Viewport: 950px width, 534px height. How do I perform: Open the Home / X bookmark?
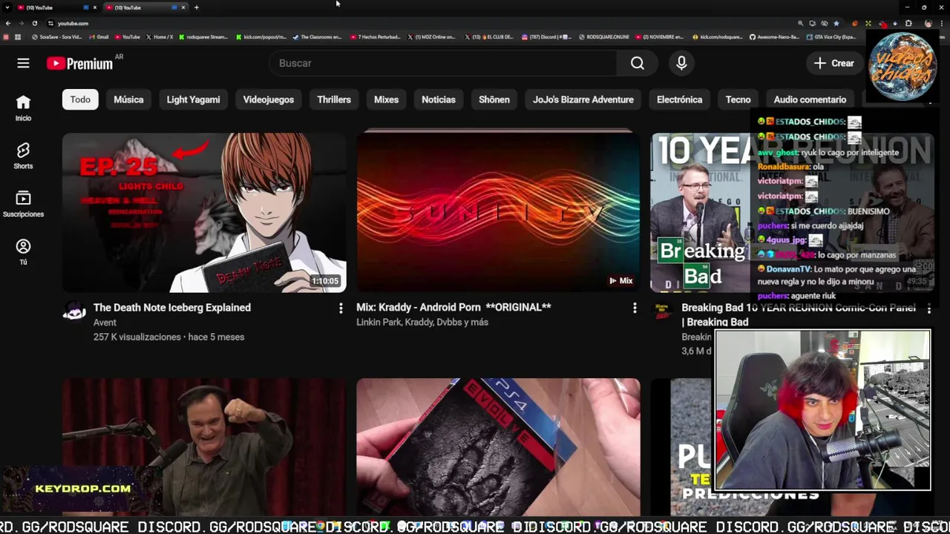coord(160,36)
